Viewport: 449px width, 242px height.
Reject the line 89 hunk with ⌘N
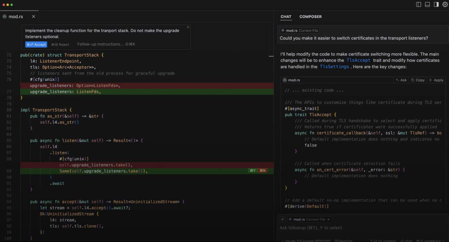pyautogui.click(x=262, y=171)
